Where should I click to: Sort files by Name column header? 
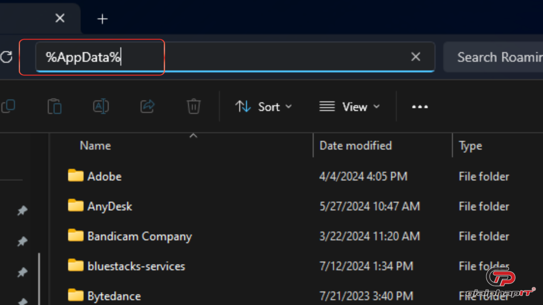[95, 146]
